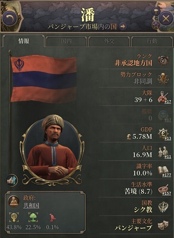Viewport: 174px width, 238px height.
Task: Click the ruler portrait
Action: pos(52,148)
